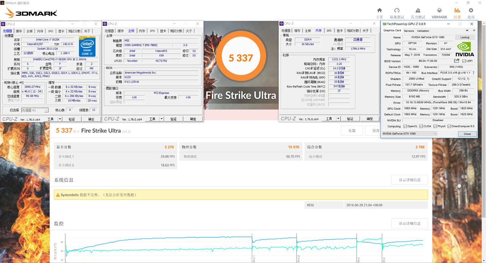Click the title icon of CPU-Z memory window
This screenshot has height=263, width=486.
pos(281,24)
